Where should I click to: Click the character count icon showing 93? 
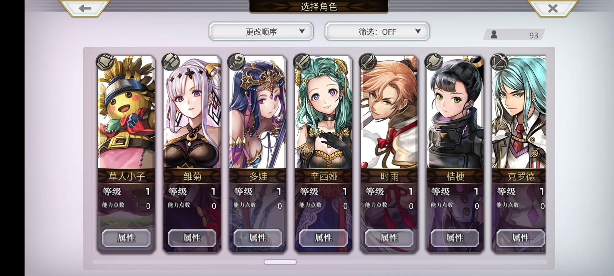494,34
